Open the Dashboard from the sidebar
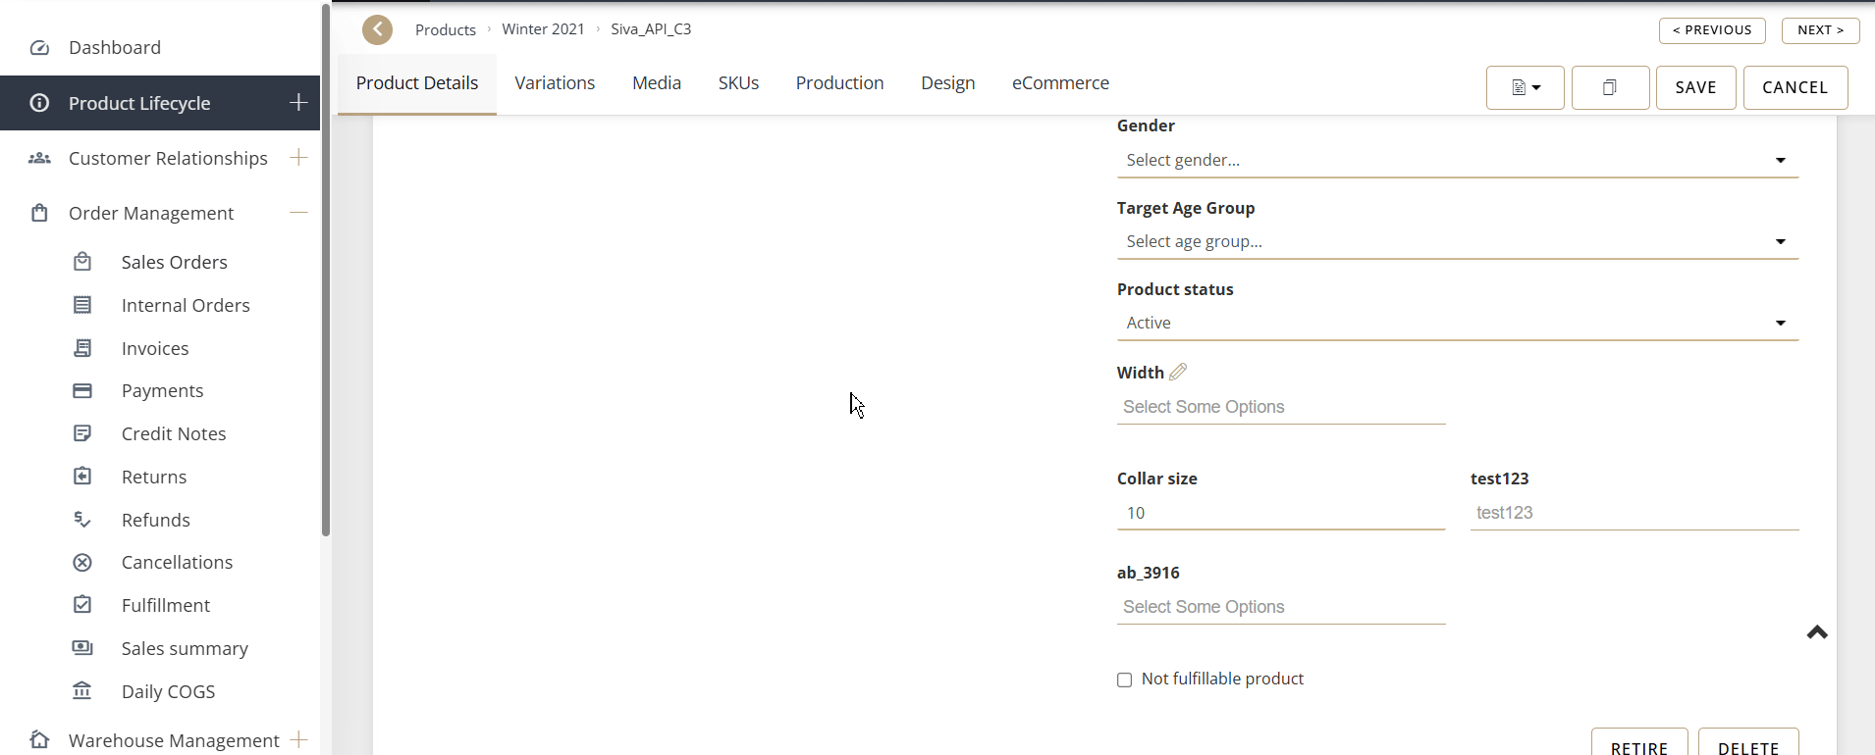 pyautogui.click(x=114, y=47)
